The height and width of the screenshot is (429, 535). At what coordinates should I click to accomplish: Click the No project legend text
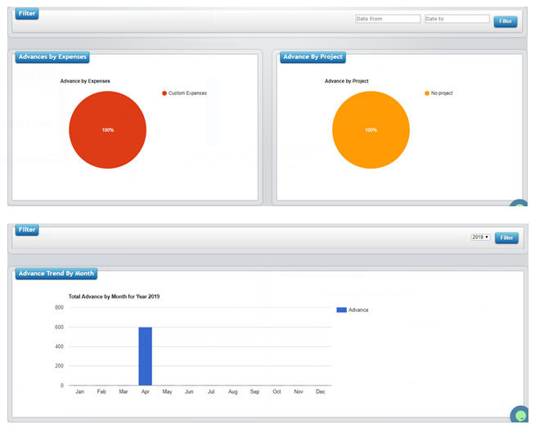442,93
